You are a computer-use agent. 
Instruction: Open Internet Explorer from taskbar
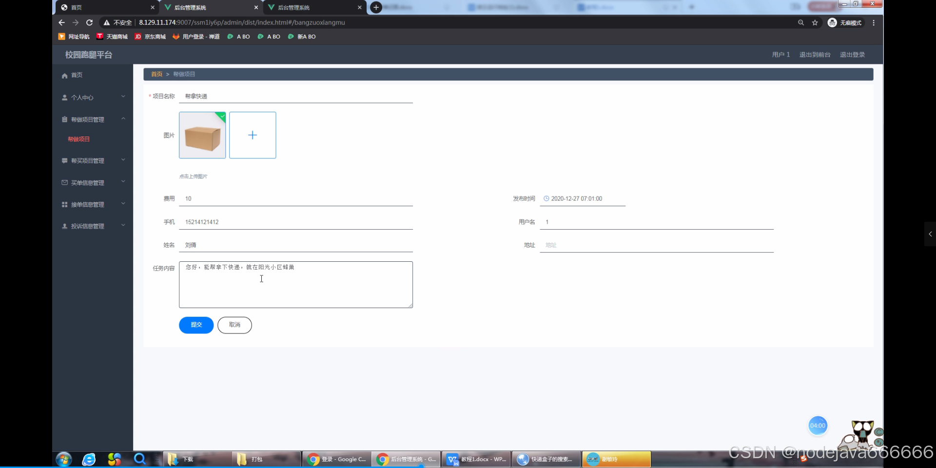coord(89,459)
